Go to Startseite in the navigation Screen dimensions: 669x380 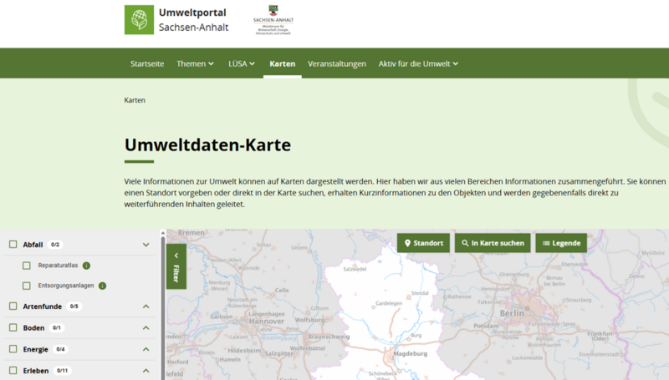click(x=147, y=63)
